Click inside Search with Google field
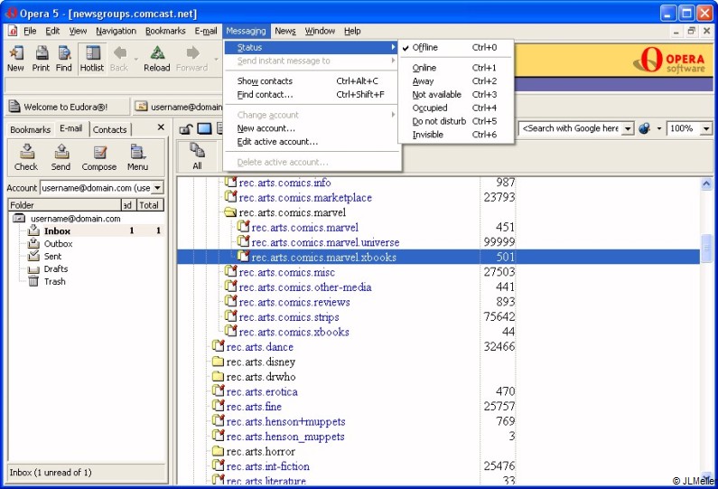Image resolution: width=718 pixels, height=489 pixels. pos(571,128)
